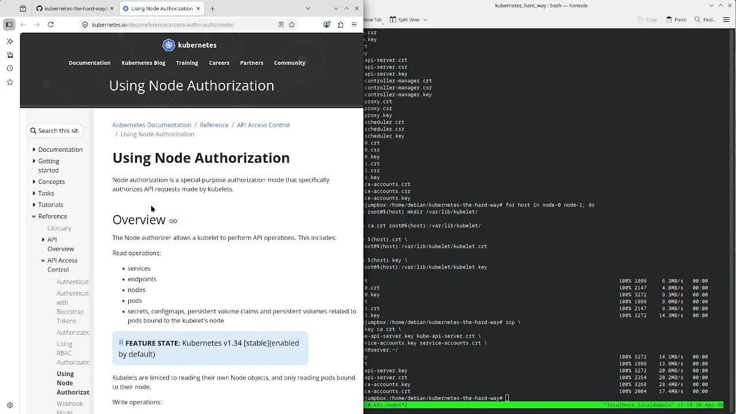Image resolution: width=736 pixels, height=414 pixels.
Task: Open Kubernetes Blog in the top nav
Action: pos(143,63)
